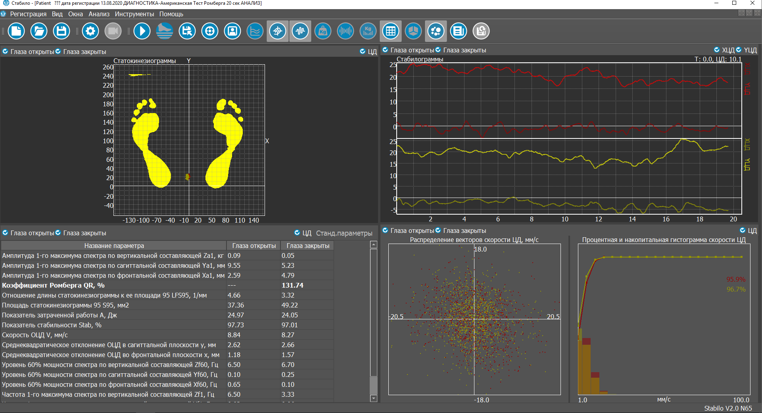
Task: Click the Станд.параметры label
Action: (x=344, y=233)
